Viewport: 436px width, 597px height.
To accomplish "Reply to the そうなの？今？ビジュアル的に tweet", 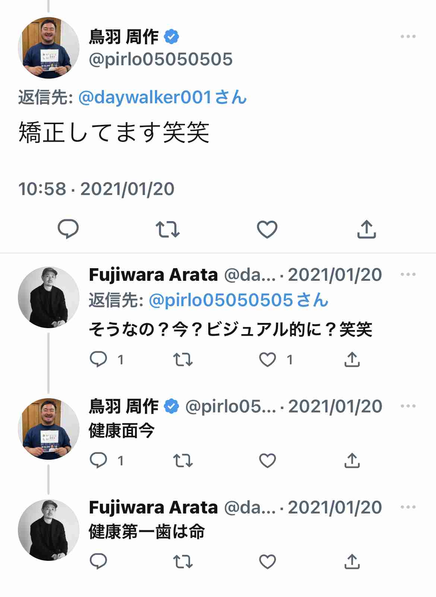I will (x=98, y=359).
